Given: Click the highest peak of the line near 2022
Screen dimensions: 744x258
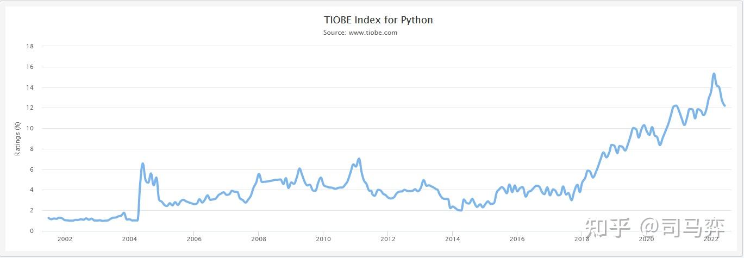Looking at the screenshot, I should 714,74.
